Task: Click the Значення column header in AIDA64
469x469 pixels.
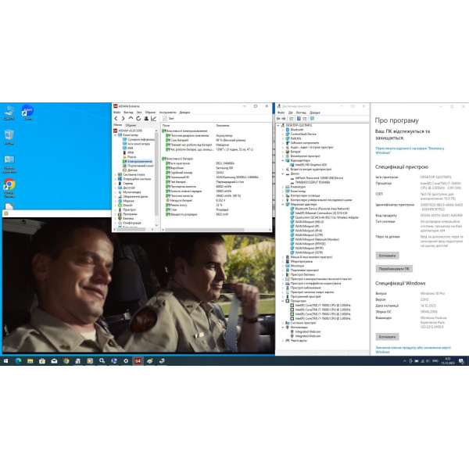Action: (x=223, y=125)
